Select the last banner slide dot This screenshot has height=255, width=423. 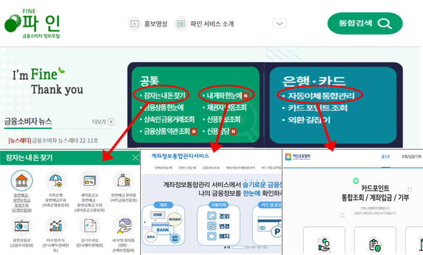coord(265,247)
